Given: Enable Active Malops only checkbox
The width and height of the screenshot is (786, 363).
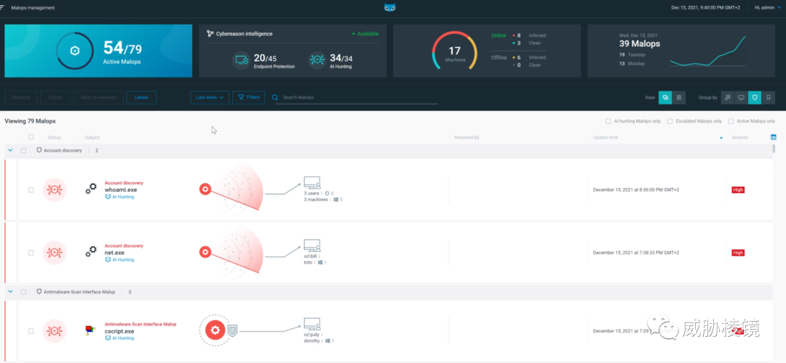Looking at the screenshot, I should tap(731, 121).
